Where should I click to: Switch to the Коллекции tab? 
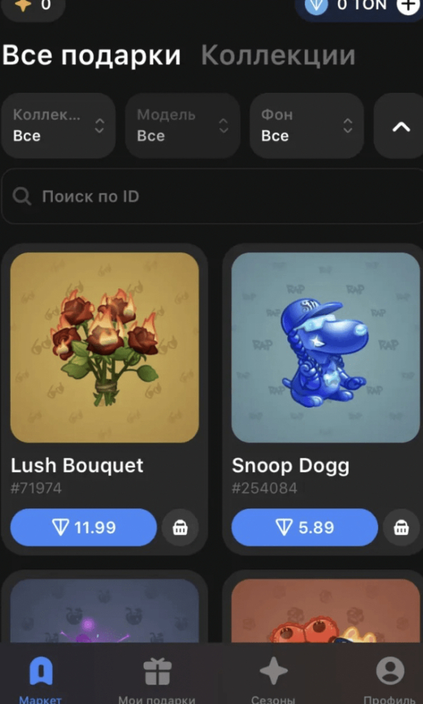pos(278,56)
